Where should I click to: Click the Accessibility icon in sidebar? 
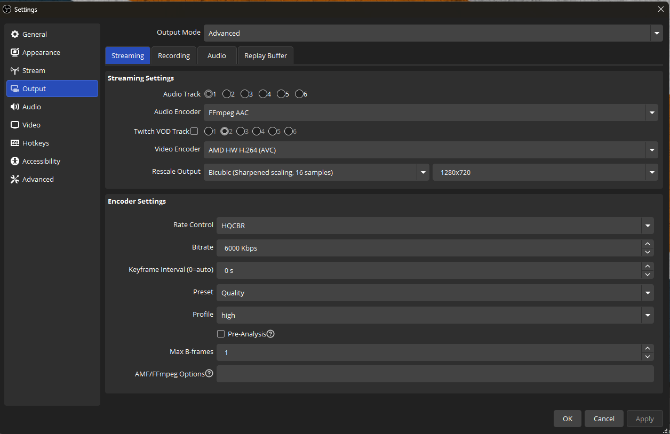(15, 161)
